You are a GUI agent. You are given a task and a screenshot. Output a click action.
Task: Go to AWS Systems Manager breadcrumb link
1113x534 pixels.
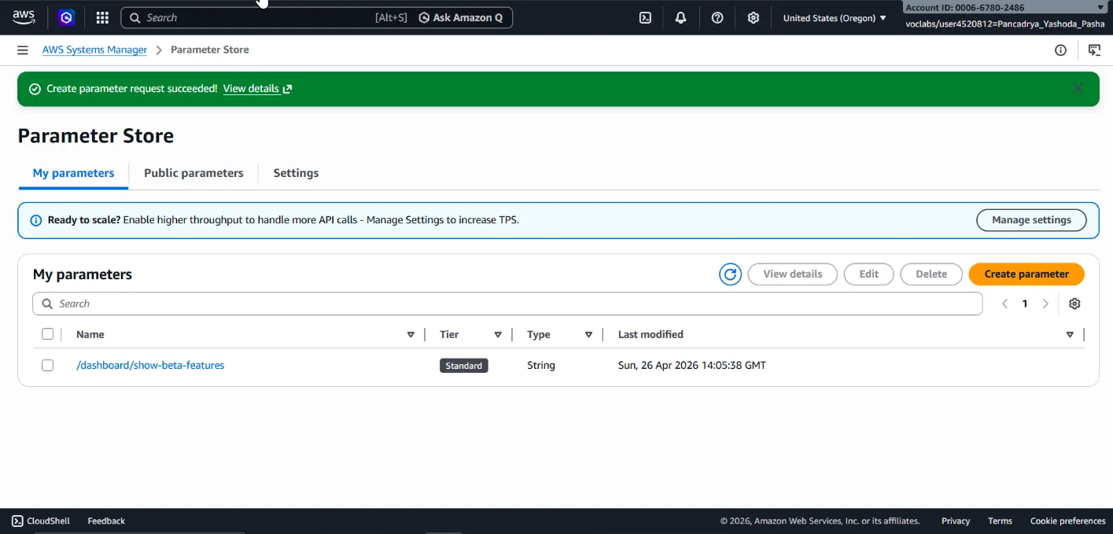(x=94, y=50)
